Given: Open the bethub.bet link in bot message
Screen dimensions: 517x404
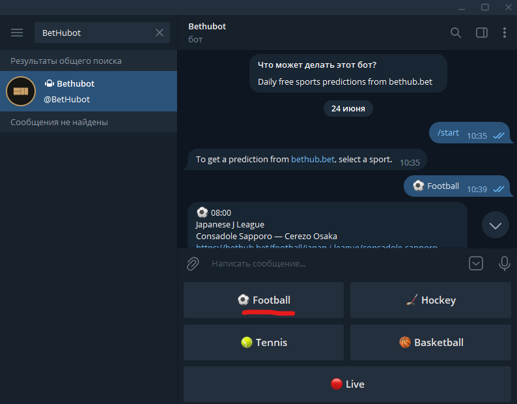Looking at the screenshot, I should 313,160.
